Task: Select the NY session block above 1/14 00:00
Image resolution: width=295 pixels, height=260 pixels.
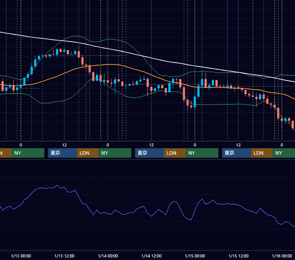Action: click(x=115, y=153)
